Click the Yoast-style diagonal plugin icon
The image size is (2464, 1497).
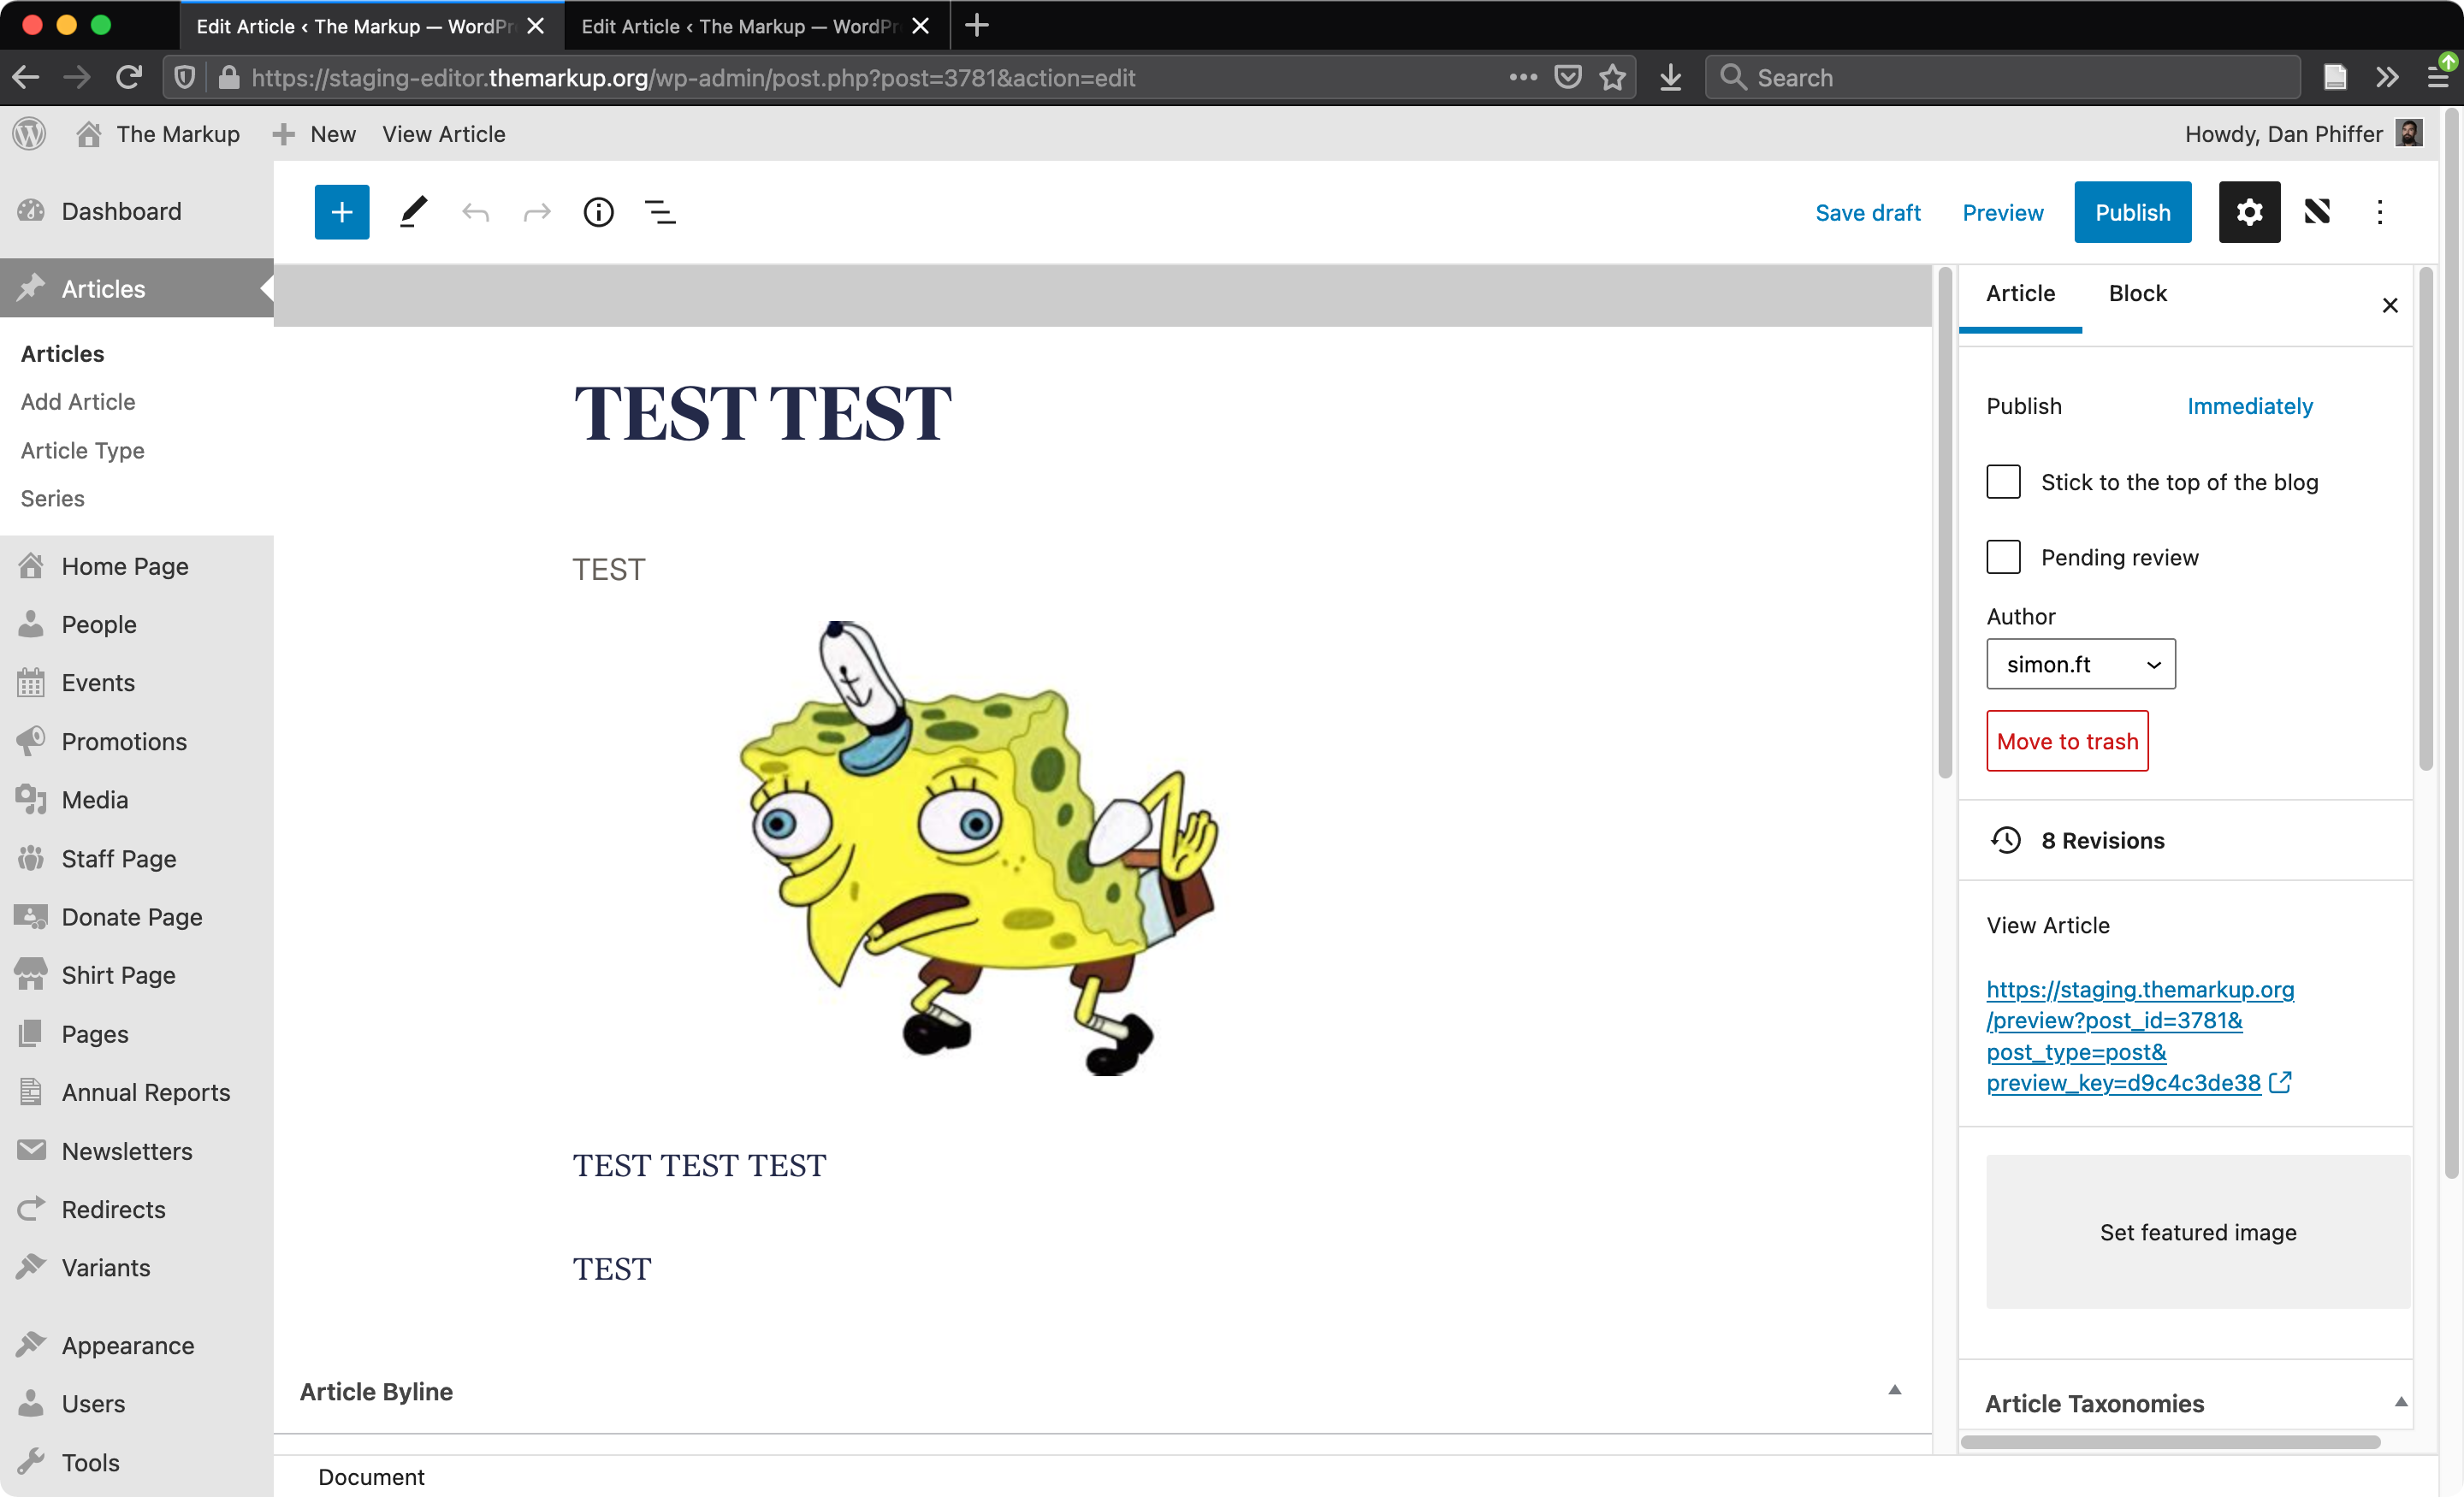coord(2317,212)
